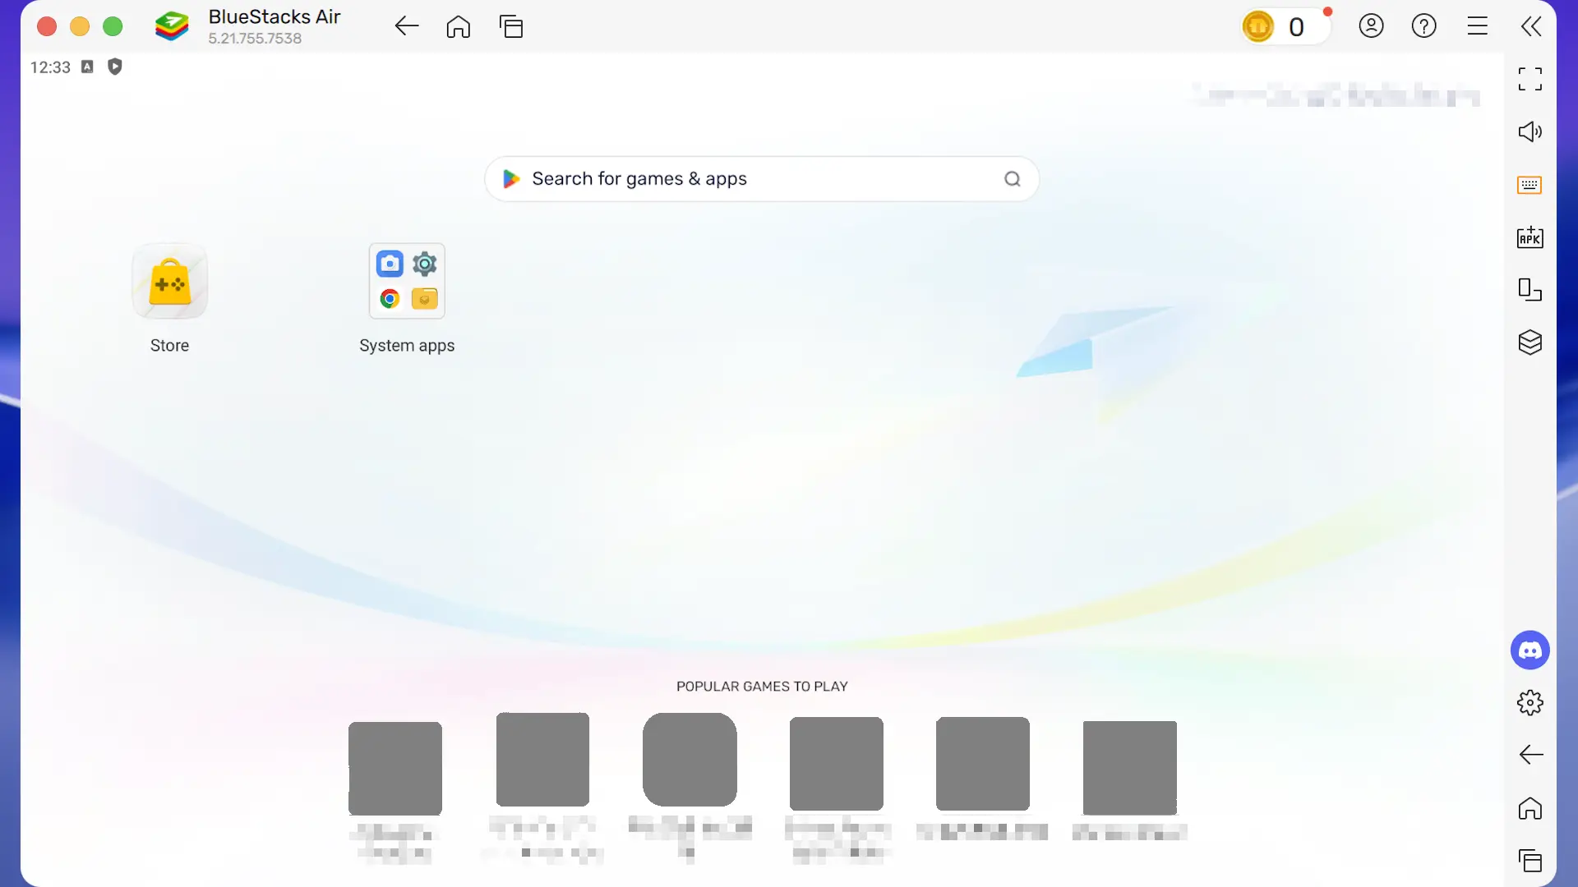Open the Discord button in sidebar

pos(1530,650)
